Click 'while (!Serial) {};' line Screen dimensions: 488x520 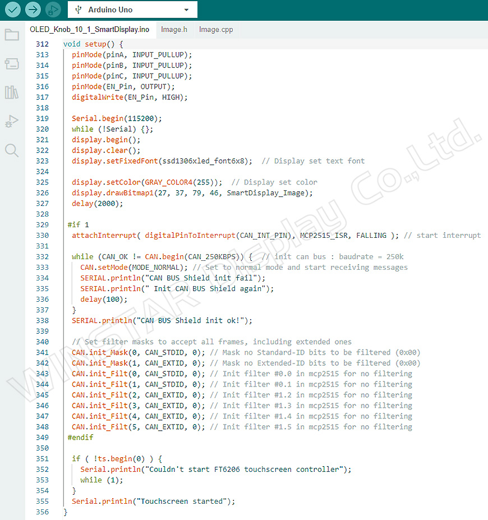(x=112, y=129)
